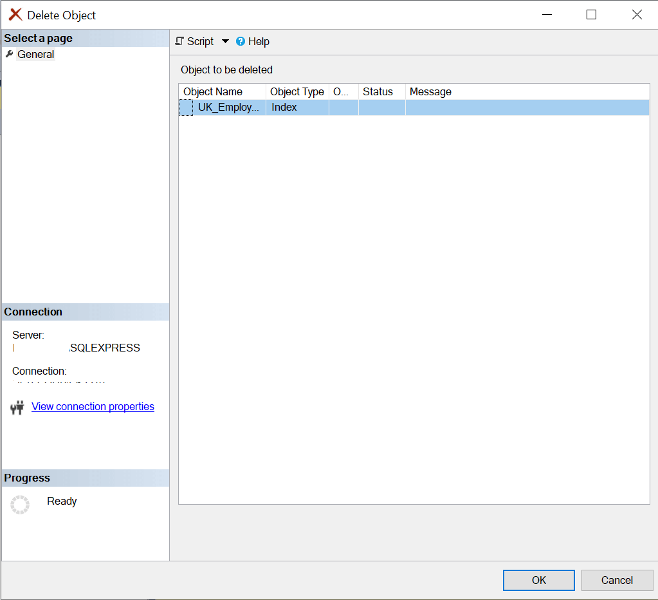658x600 pixels.
Task: Click the Server: label
Action: click(28, 335)
